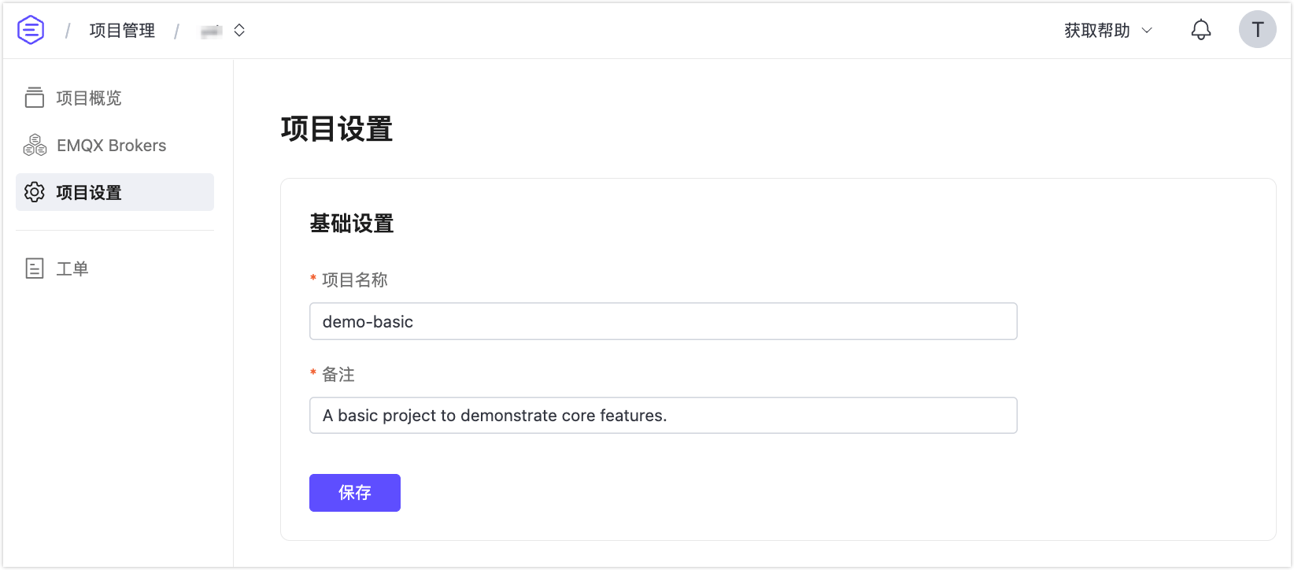The height and width of the screenshot is (570, 1294).
Task: Click the 项目名称 input containing demo-basic
Action: coord(664,321)
